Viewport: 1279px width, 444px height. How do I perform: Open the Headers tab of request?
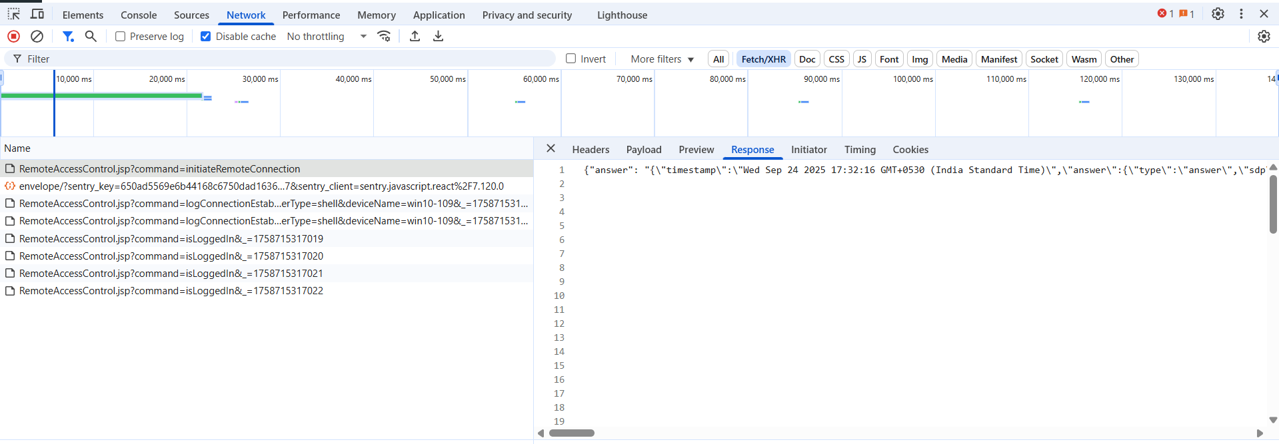591,150
